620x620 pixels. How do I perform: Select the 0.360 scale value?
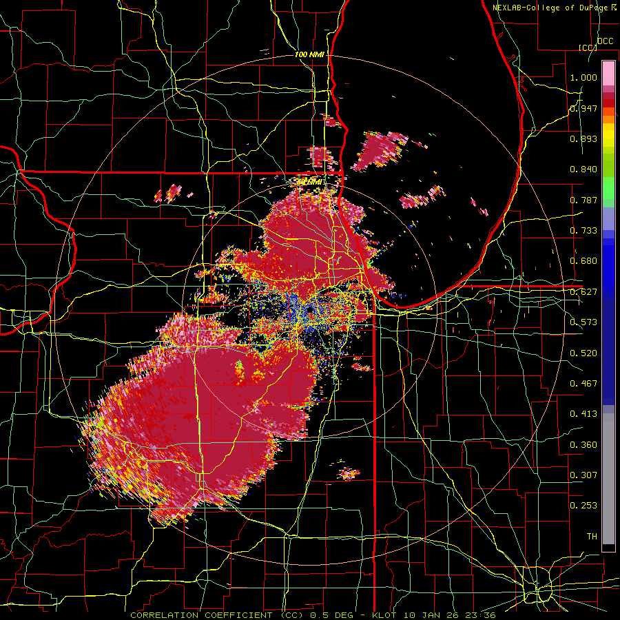tap(583, 445)
